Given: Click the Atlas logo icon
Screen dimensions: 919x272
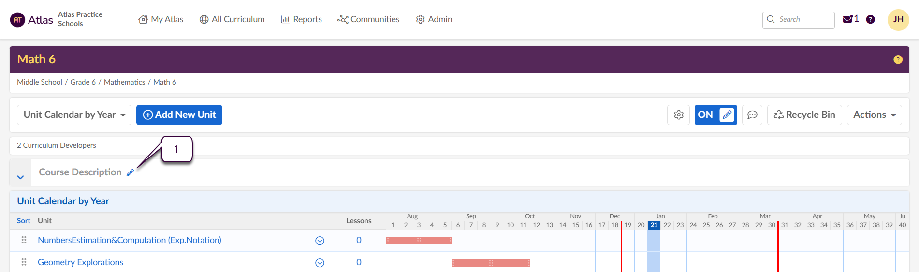Looking at the screenshot, I should point(17,20).
